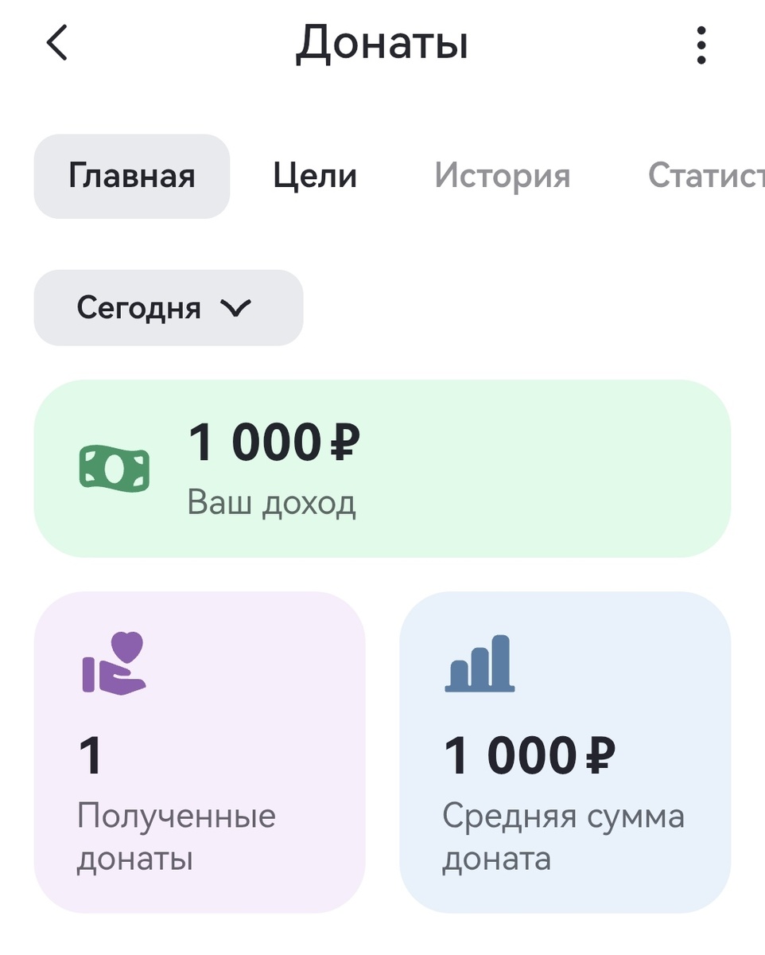Click the chevron next to Сегодня

(x=236, y=308)
